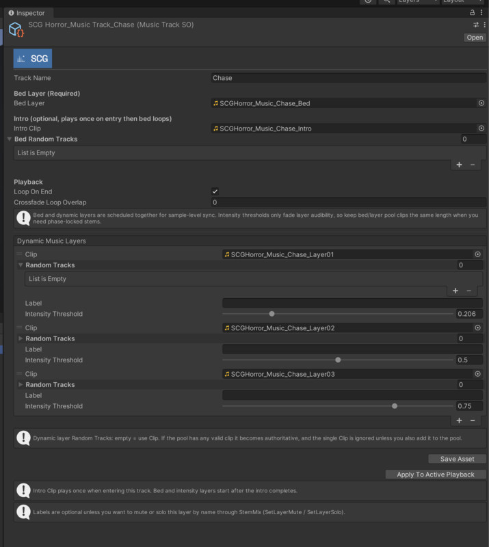Click the 0.206 Intensity Threshold slider
Image resolution: width=489 pixels, height=547 pixels.
[338, 314]
